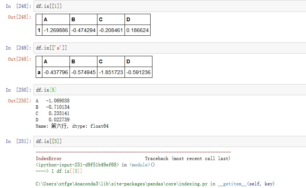Screen dimensions: 306x188
Task: Click the IndexError label in traceback
Action: point(49,159)
